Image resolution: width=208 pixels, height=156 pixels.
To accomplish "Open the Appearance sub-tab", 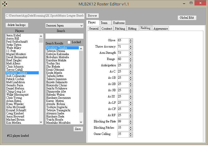I will tap(161, 29).
